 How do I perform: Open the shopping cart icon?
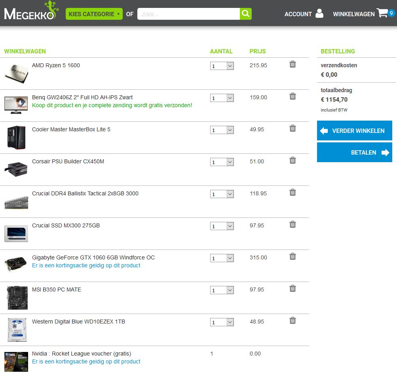pyautogui.click(x=382, y=13)
